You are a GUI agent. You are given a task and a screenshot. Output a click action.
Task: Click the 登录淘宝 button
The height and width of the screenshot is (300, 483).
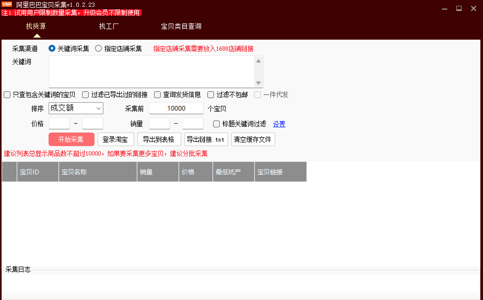[116, 139]
